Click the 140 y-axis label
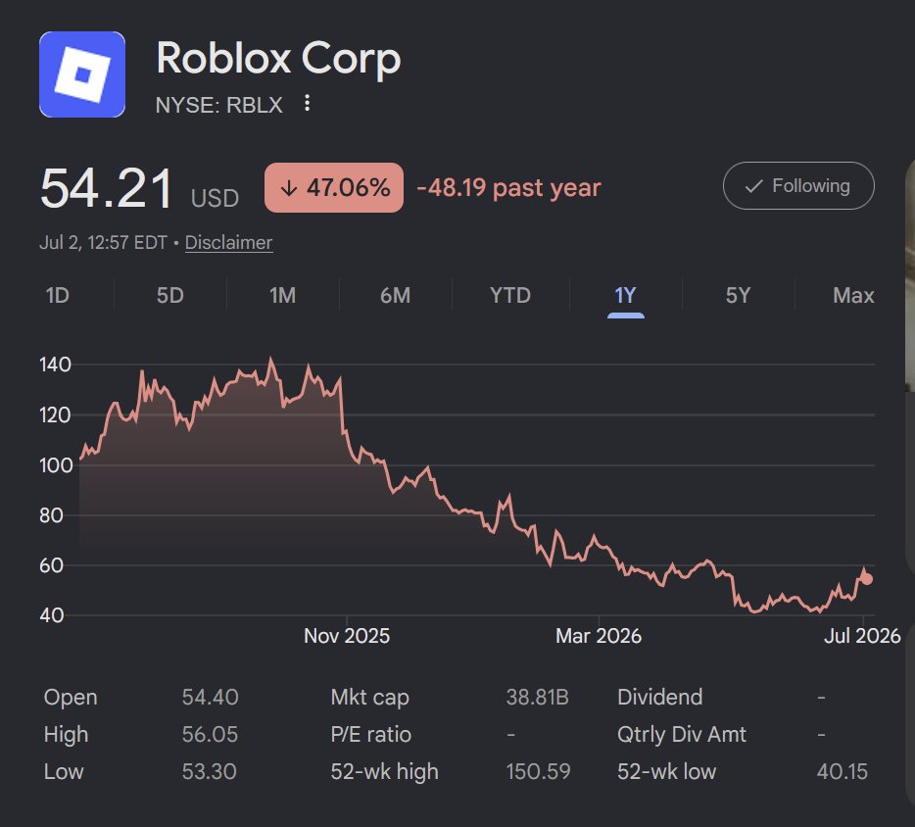The width and height of the screenshot is (915, 827). point(55,365)
